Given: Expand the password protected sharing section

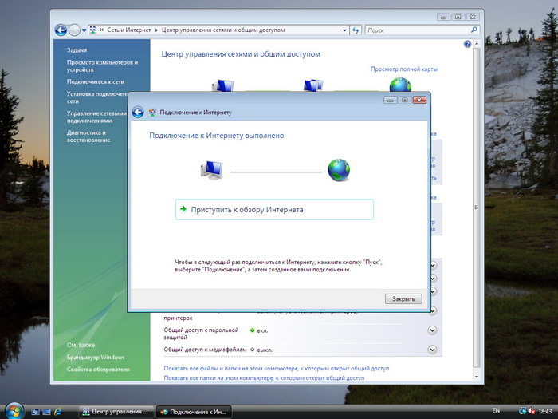Looking at the screenshot, I should 432,330.
